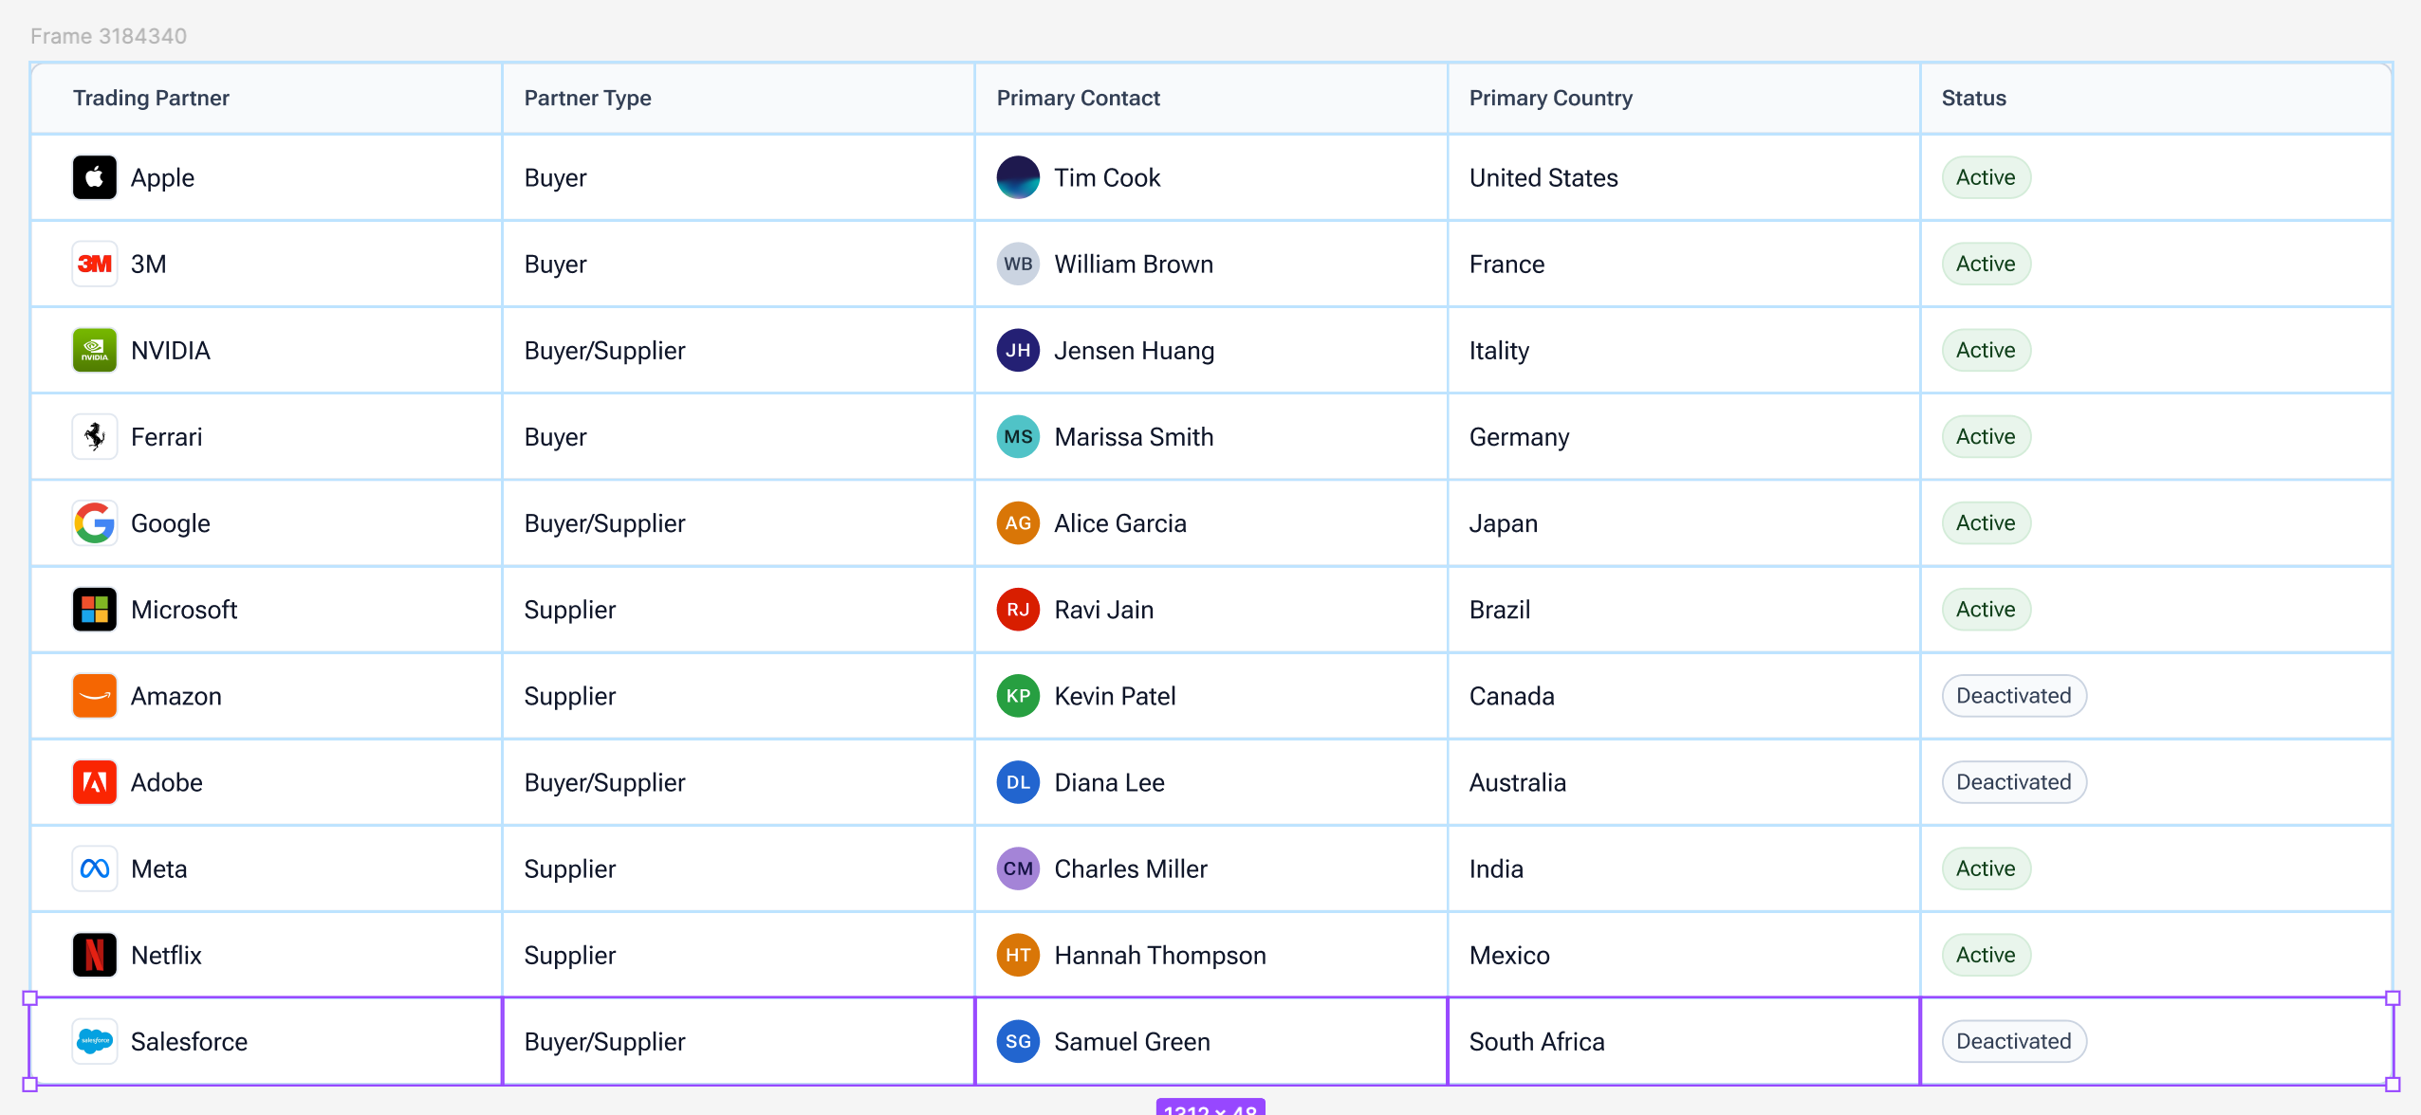
Task: Click the Active badge in Microsoft row
Action: pos(1986,609)
